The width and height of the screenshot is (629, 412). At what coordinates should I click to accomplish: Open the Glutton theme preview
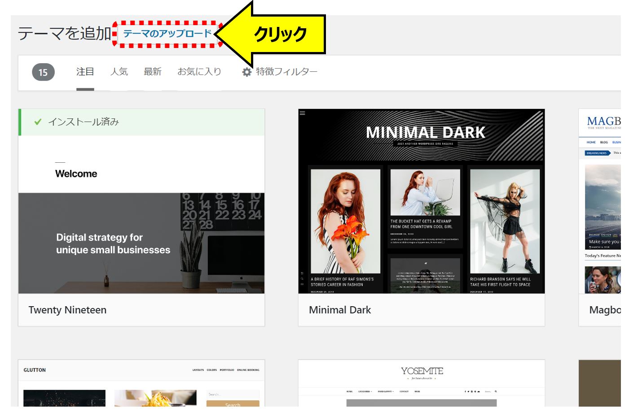click(x=141, y=383)
